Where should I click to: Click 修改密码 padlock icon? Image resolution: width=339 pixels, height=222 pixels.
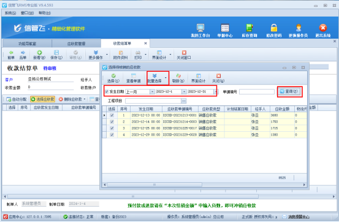274,28
